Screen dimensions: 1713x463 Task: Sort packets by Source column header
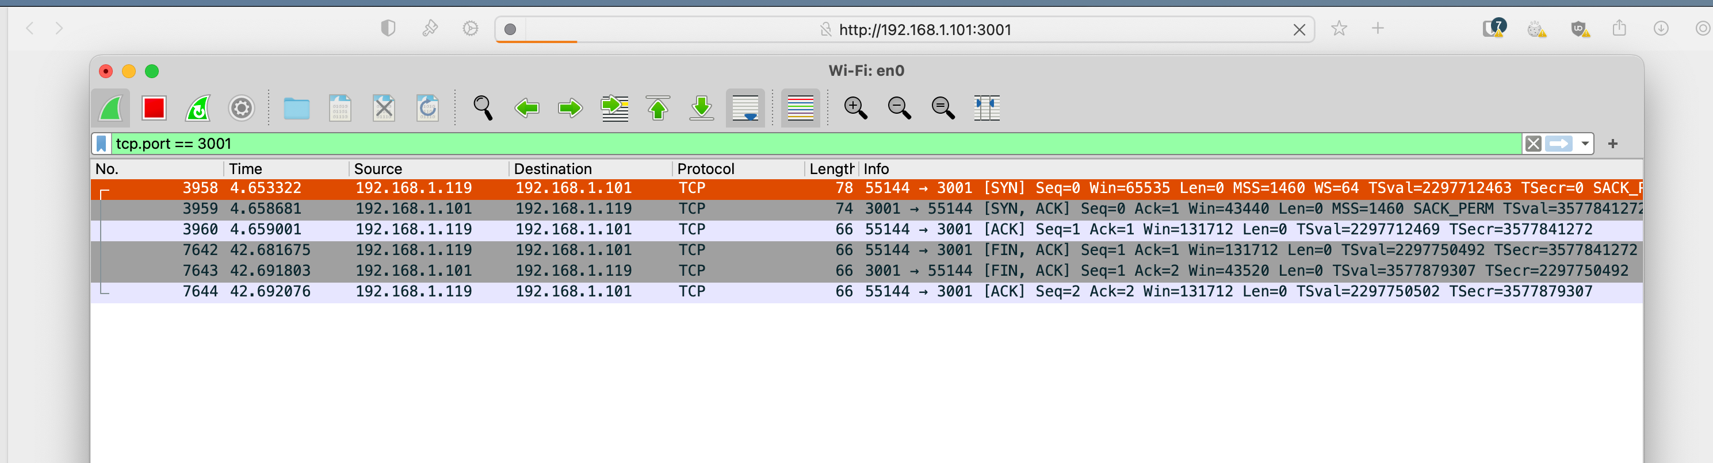pos(378,169)
